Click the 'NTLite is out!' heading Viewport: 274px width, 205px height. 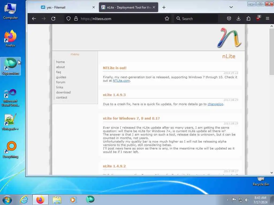click(x=115, y=68)
